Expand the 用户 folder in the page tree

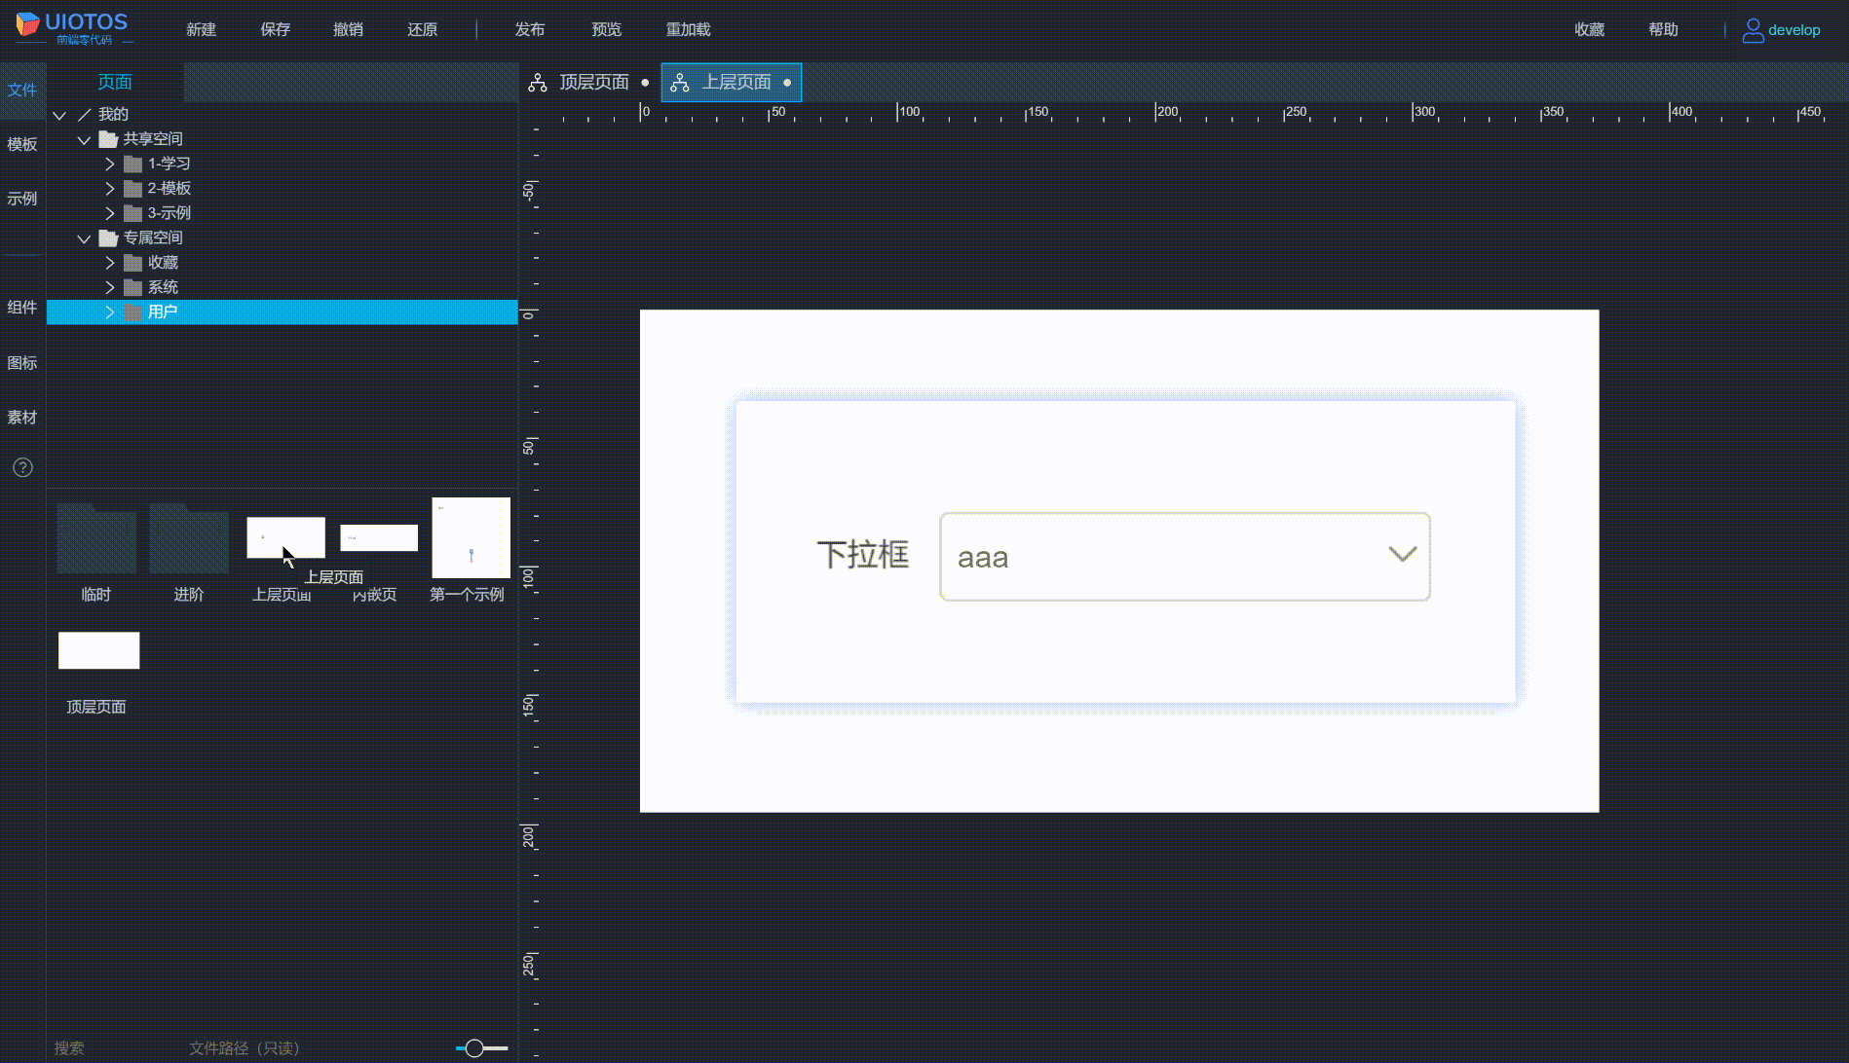109,312
